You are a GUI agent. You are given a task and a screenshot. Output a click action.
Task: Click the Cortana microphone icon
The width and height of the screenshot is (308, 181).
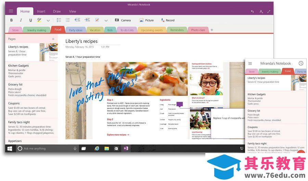(x=75, y=149)
